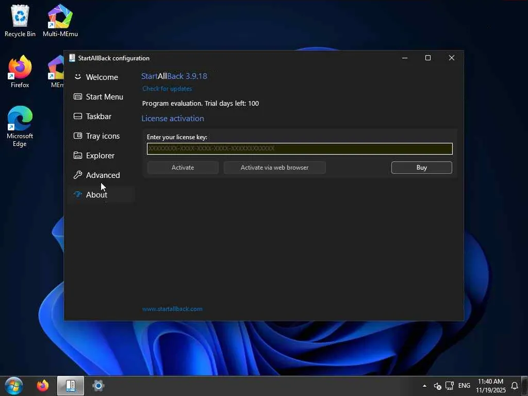Click the Buy button
The image size is (528, 396).
pos(422,168)
